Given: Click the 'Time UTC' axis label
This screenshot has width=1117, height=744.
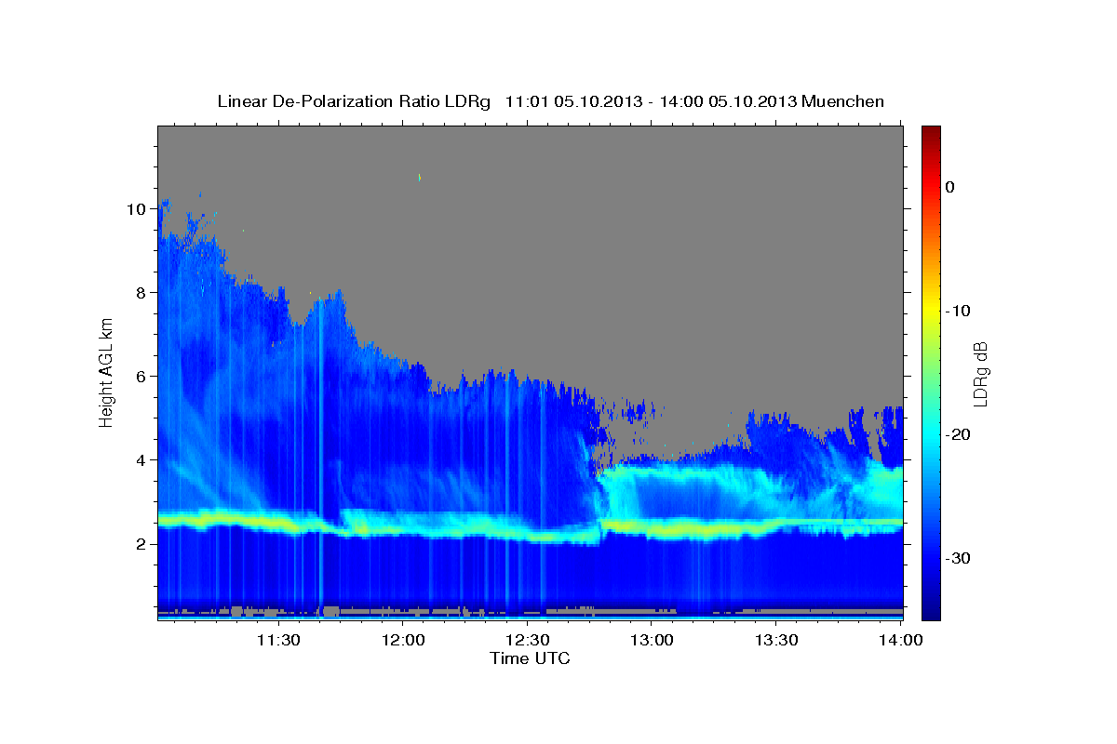Looking at the screenshot, I should point(530,658).
